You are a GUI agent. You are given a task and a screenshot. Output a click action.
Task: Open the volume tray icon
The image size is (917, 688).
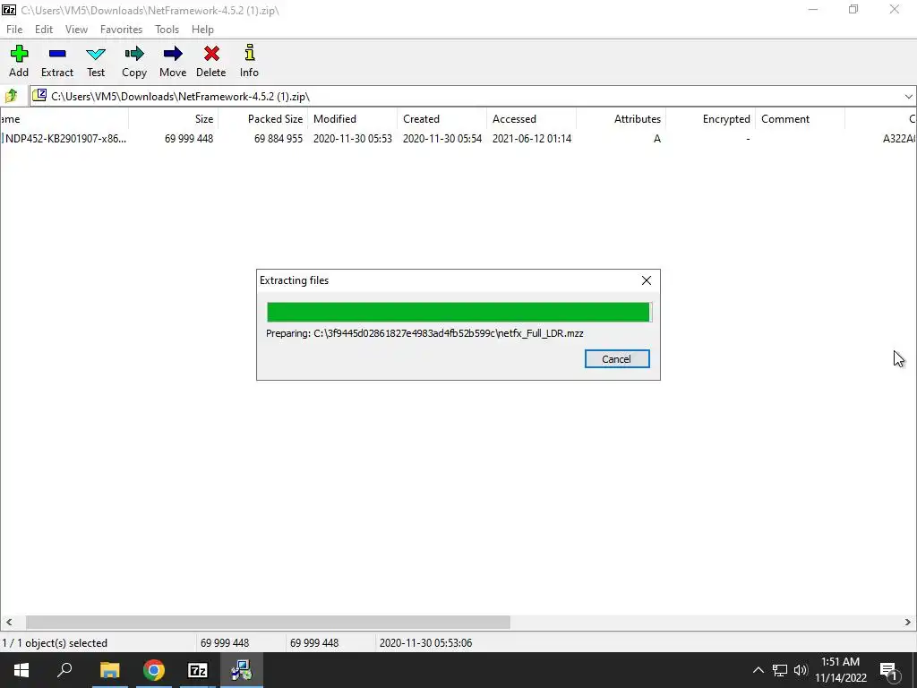point(801,670)
